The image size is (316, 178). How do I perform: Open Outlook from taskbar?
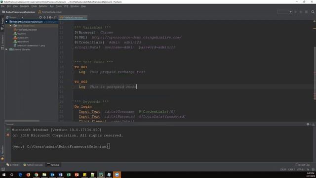(52, 175)
